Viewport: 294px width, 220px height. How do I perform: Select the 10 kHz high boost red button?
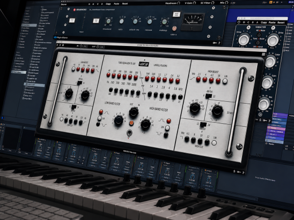[x=218, y=81]
